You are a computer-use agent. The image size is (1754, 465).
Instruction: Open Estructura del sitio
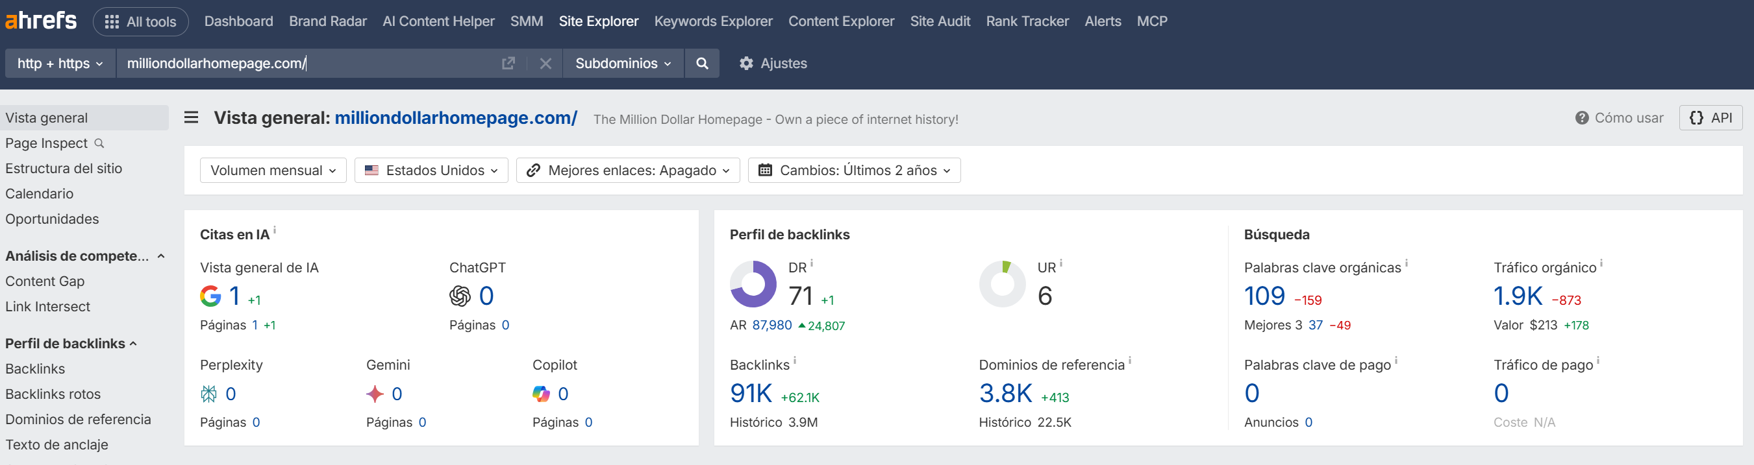64,169
